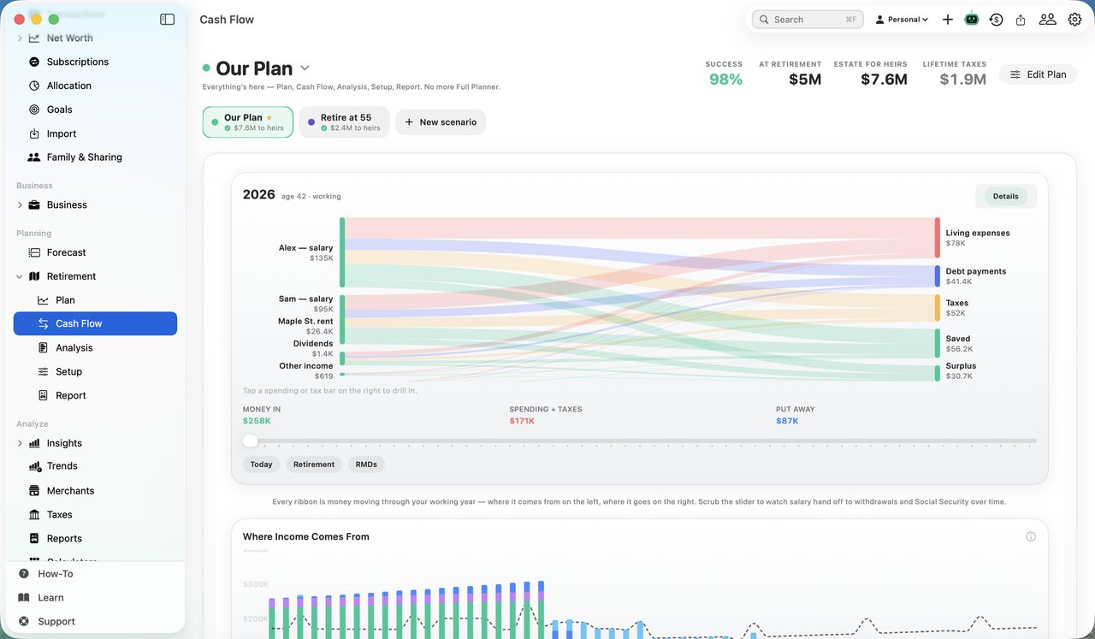Click the "$5M" at retirement value
This screenshot has height=639, width=1095.
(805, 80)
